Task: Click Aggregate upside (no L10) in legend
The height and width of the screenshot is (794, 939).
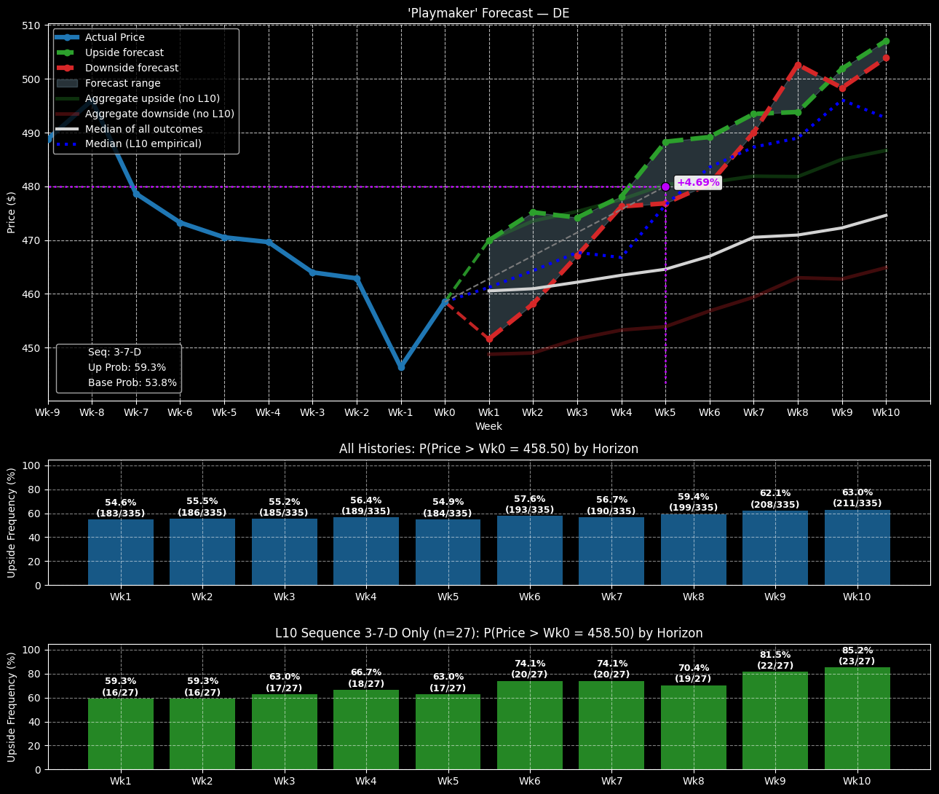Action: click(x=152, y=98)
